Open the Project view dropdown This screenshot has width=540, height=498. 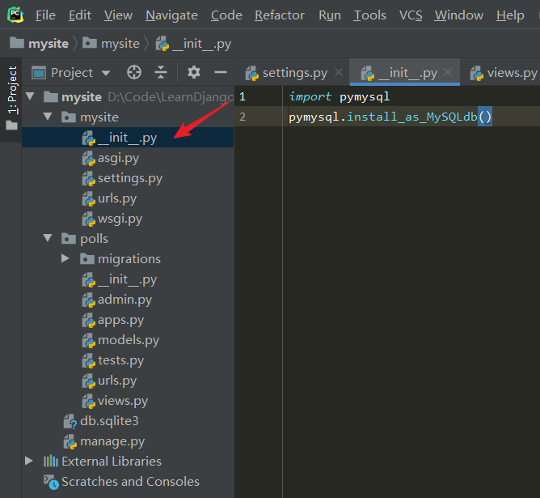(71, 72)
